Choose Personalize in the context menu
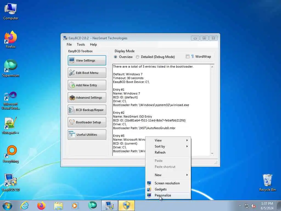Viewport: 281px width, 211px height. [x=168, y=195]
